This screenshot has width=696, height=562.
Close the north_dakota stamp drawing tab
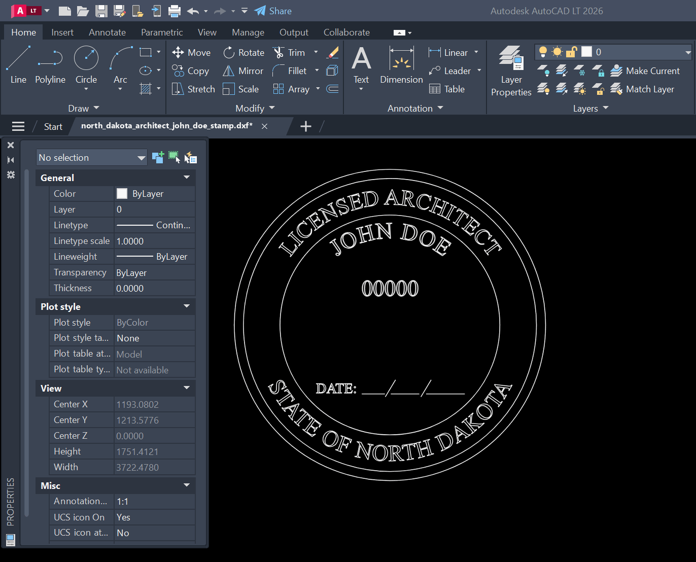264,126
